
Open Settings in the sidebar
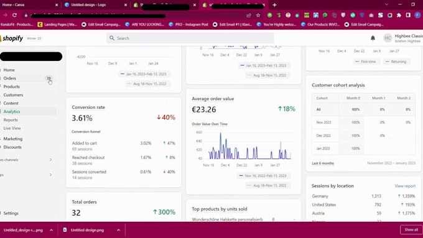click(11, 213)
